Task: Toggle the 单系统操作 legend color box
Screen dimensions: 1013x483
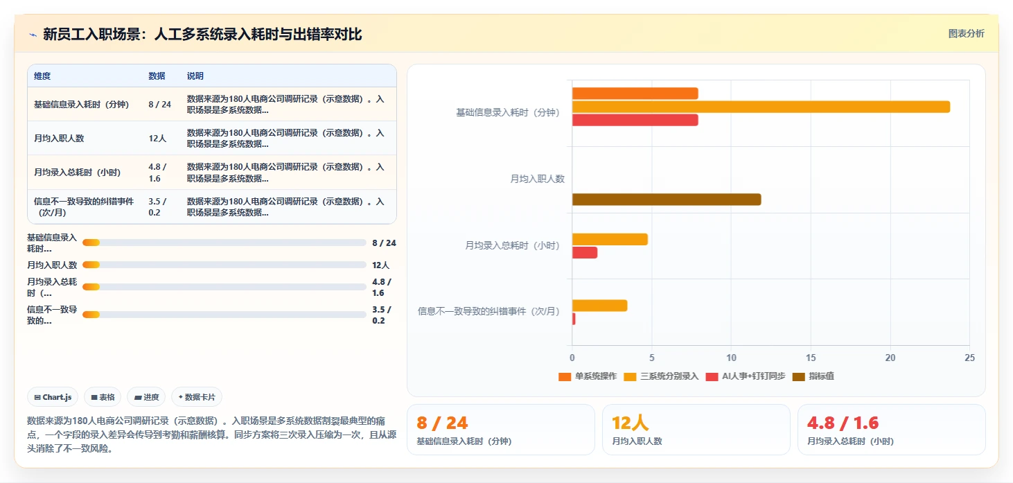Action: coord(564,376)
